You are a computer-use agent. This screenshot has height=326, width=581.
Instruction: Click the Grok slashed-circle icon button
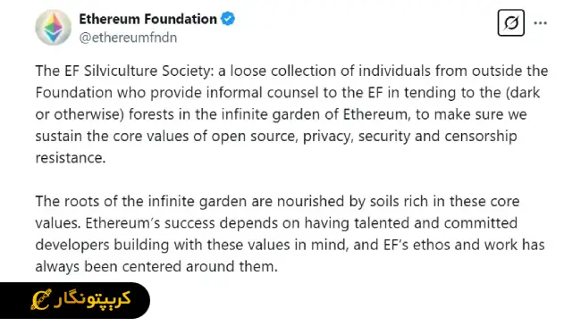point(510,23)
